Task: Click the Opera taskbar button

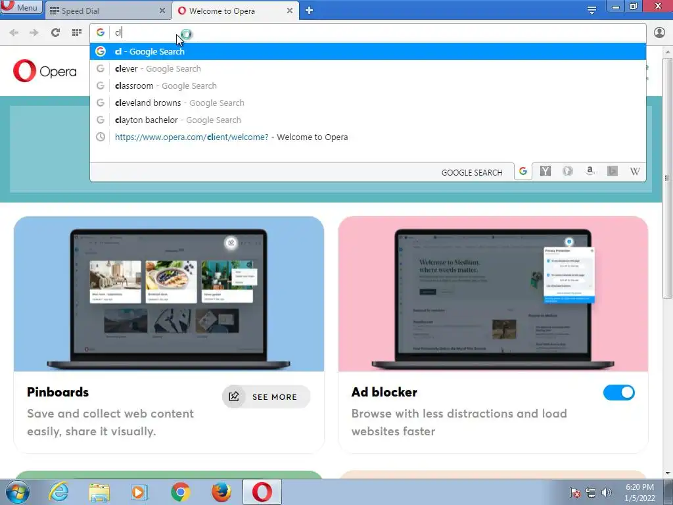Action: pos(262,492)
